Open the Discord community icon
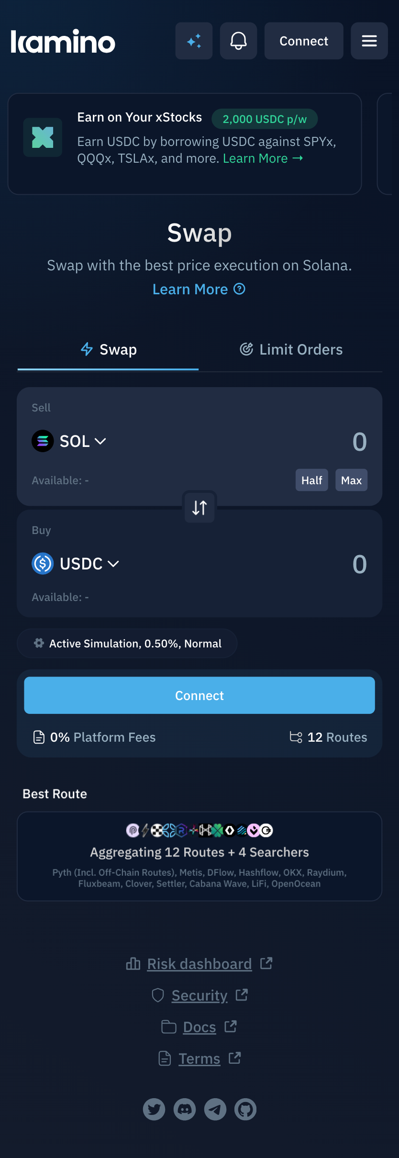This screenshot has width=399, height=1158. 185,1109
